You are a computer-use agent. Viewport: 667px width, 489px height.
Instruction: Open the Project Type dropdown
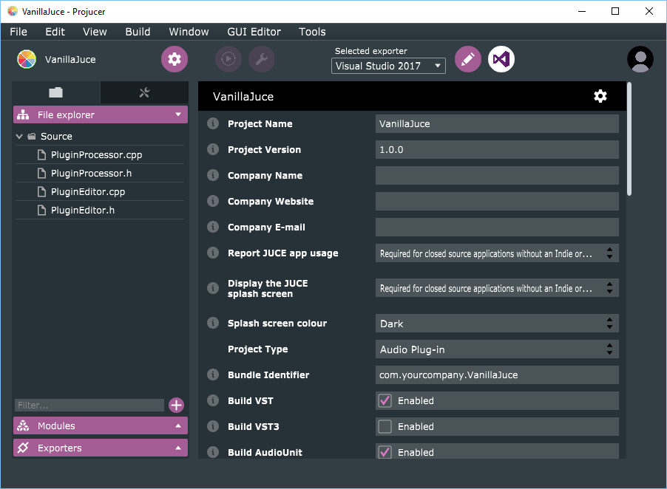(497, 349)
